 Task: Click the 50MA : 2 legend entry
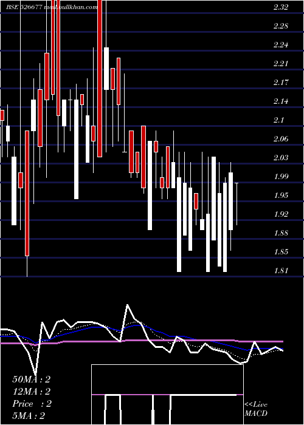(x=32, y=379)
